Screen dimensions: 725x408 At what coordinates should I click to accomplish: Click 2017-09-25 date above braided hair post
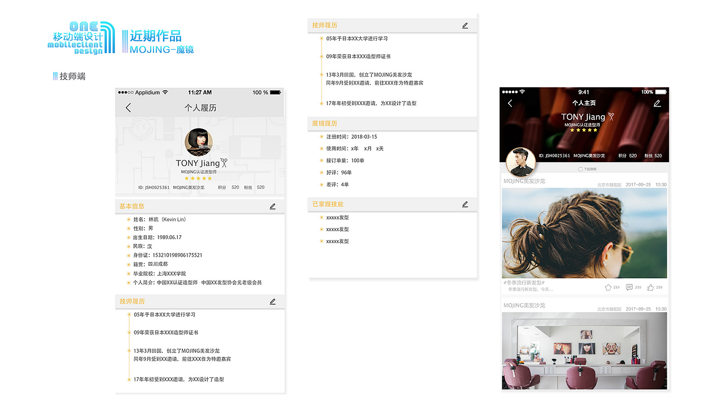pyautogui.click(x=638, y=185)
